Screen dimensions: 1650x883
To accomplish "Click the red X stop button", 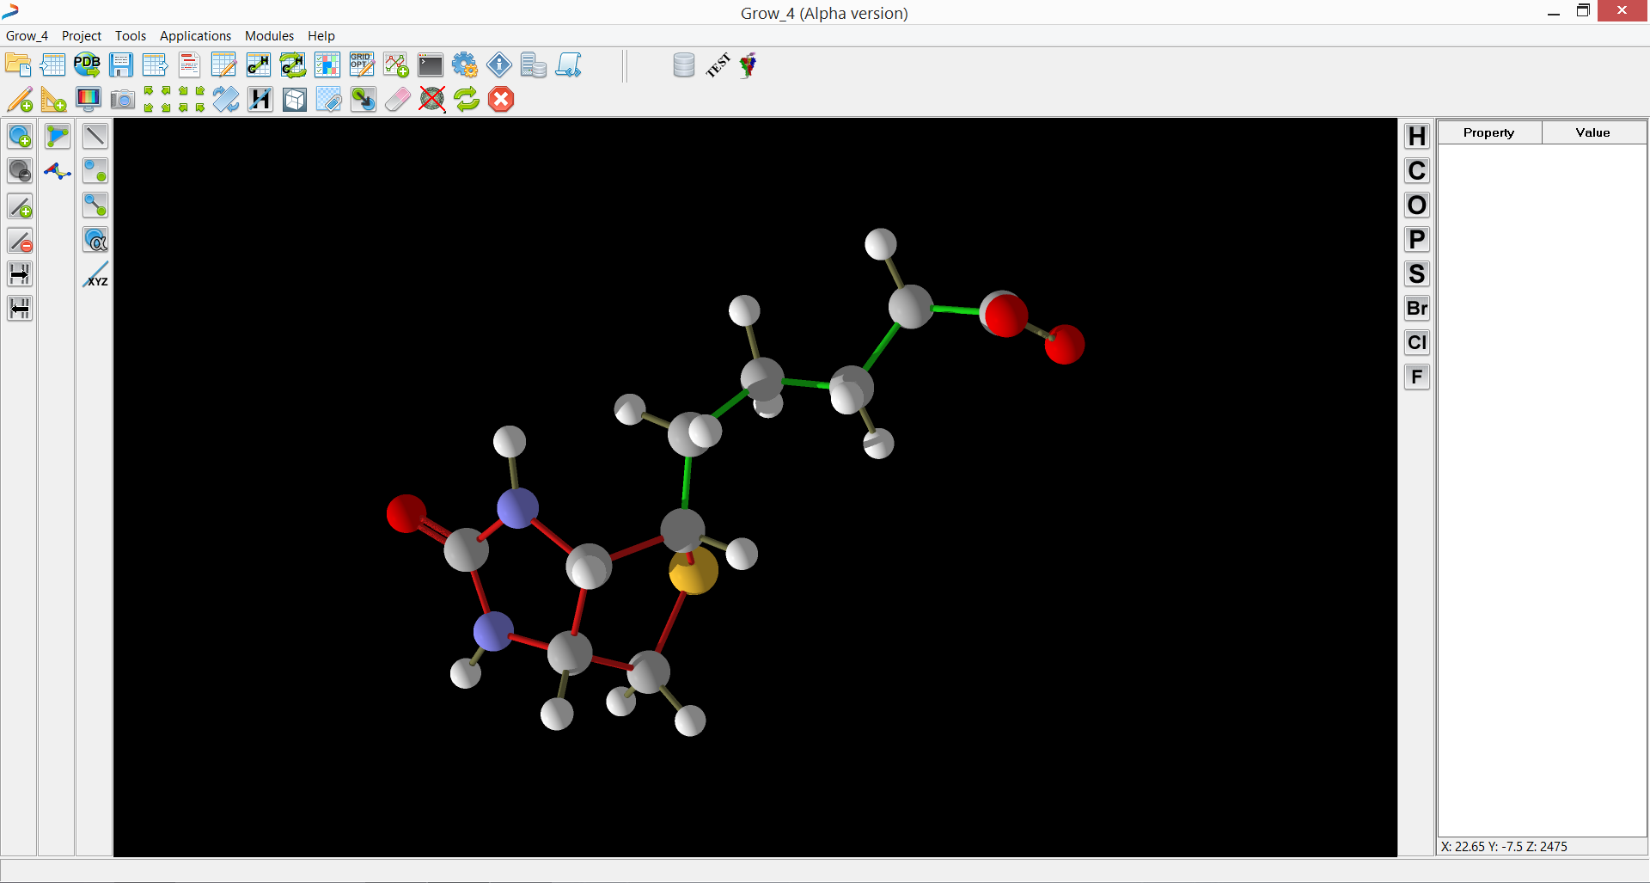I will pos(501,100).
